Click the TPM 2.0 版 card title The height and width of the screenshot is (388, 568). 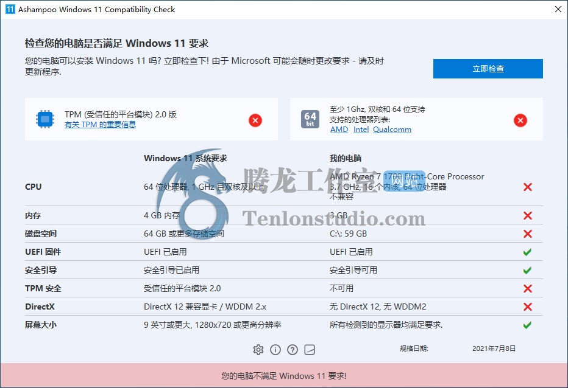[x=121, y=114]
